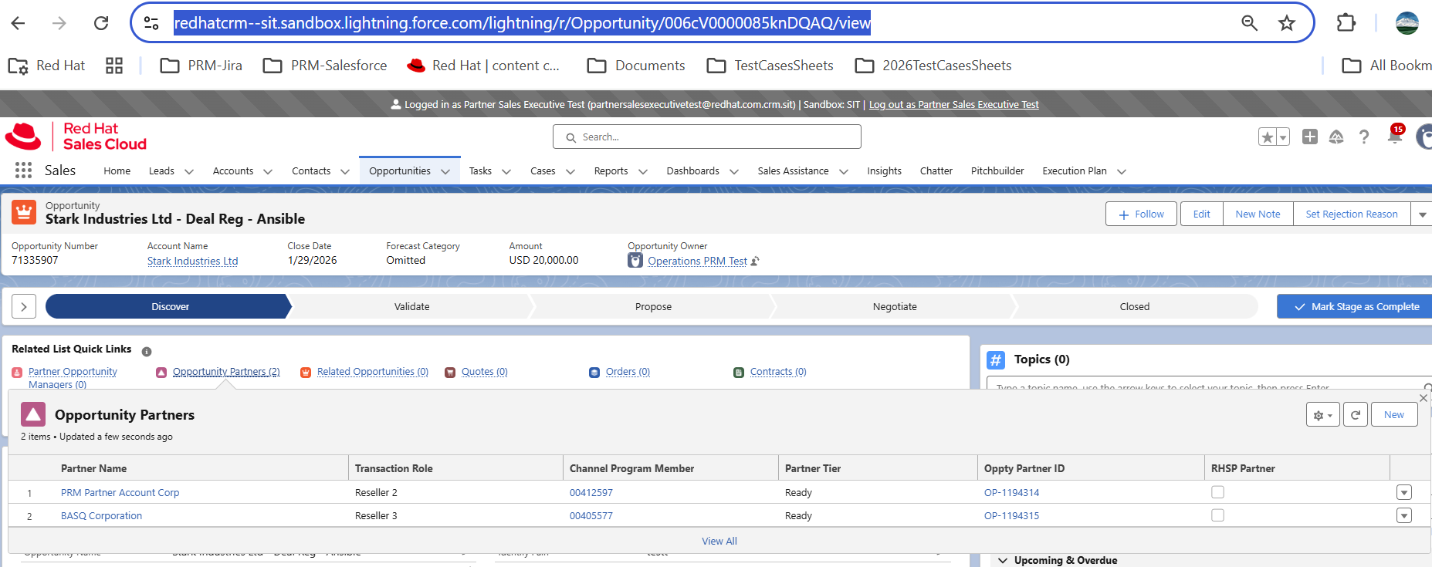Viewport: 1432px width, 567px height.
Task: Click the Opportunity crown record icon
Action: (24, 212)
